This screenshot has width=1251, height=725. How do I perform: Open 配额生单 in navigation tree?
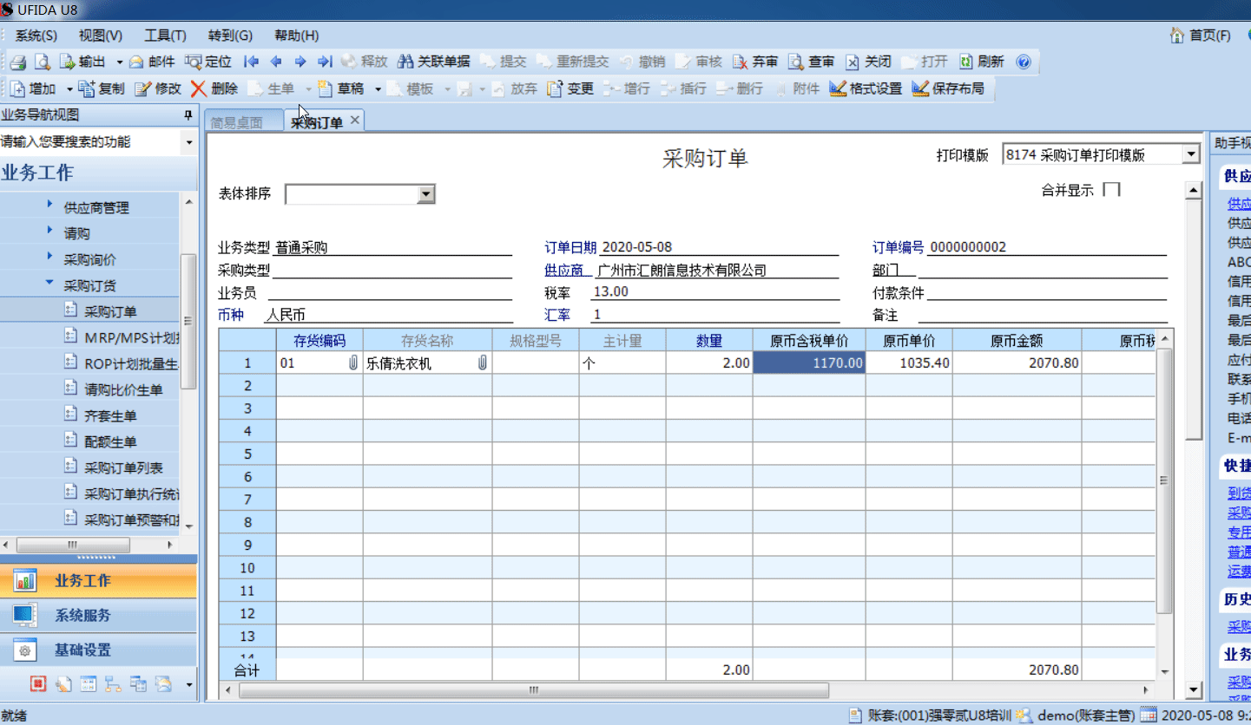[110, 441]
